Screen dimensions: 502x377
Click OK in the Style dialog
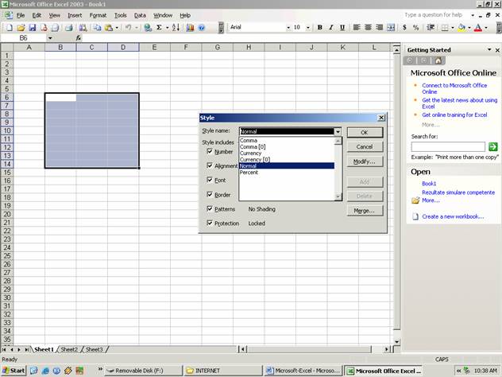click(x=365, y=132)
